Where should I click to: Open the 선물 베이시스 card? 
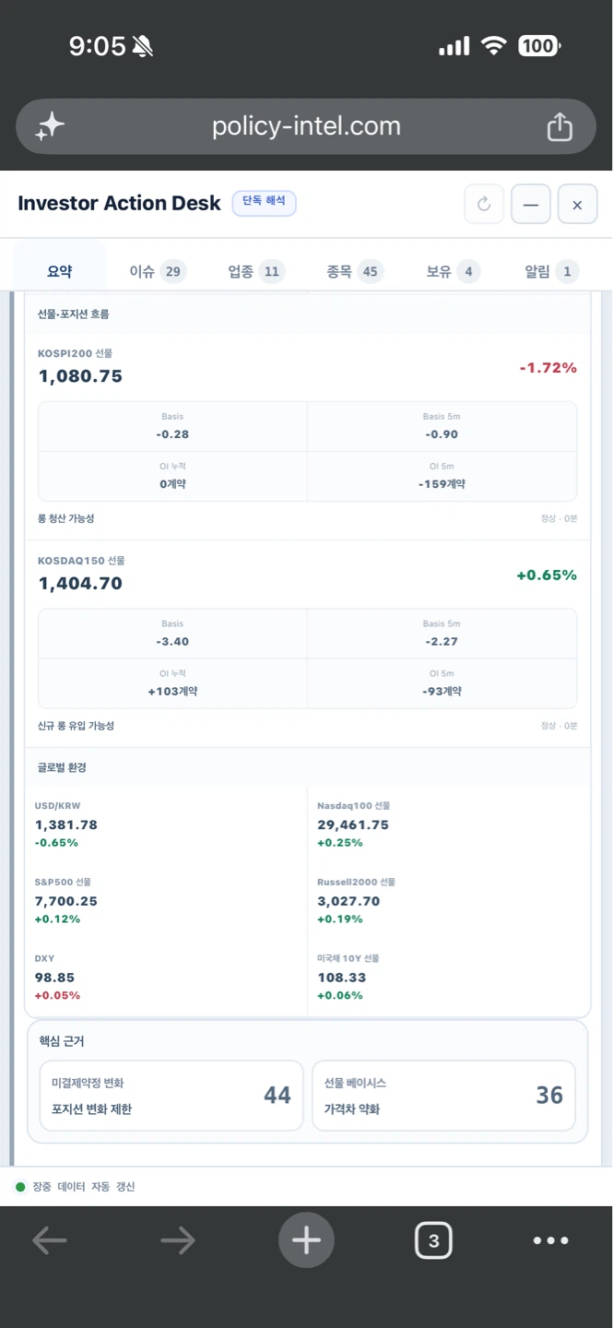pos(444,1096)
